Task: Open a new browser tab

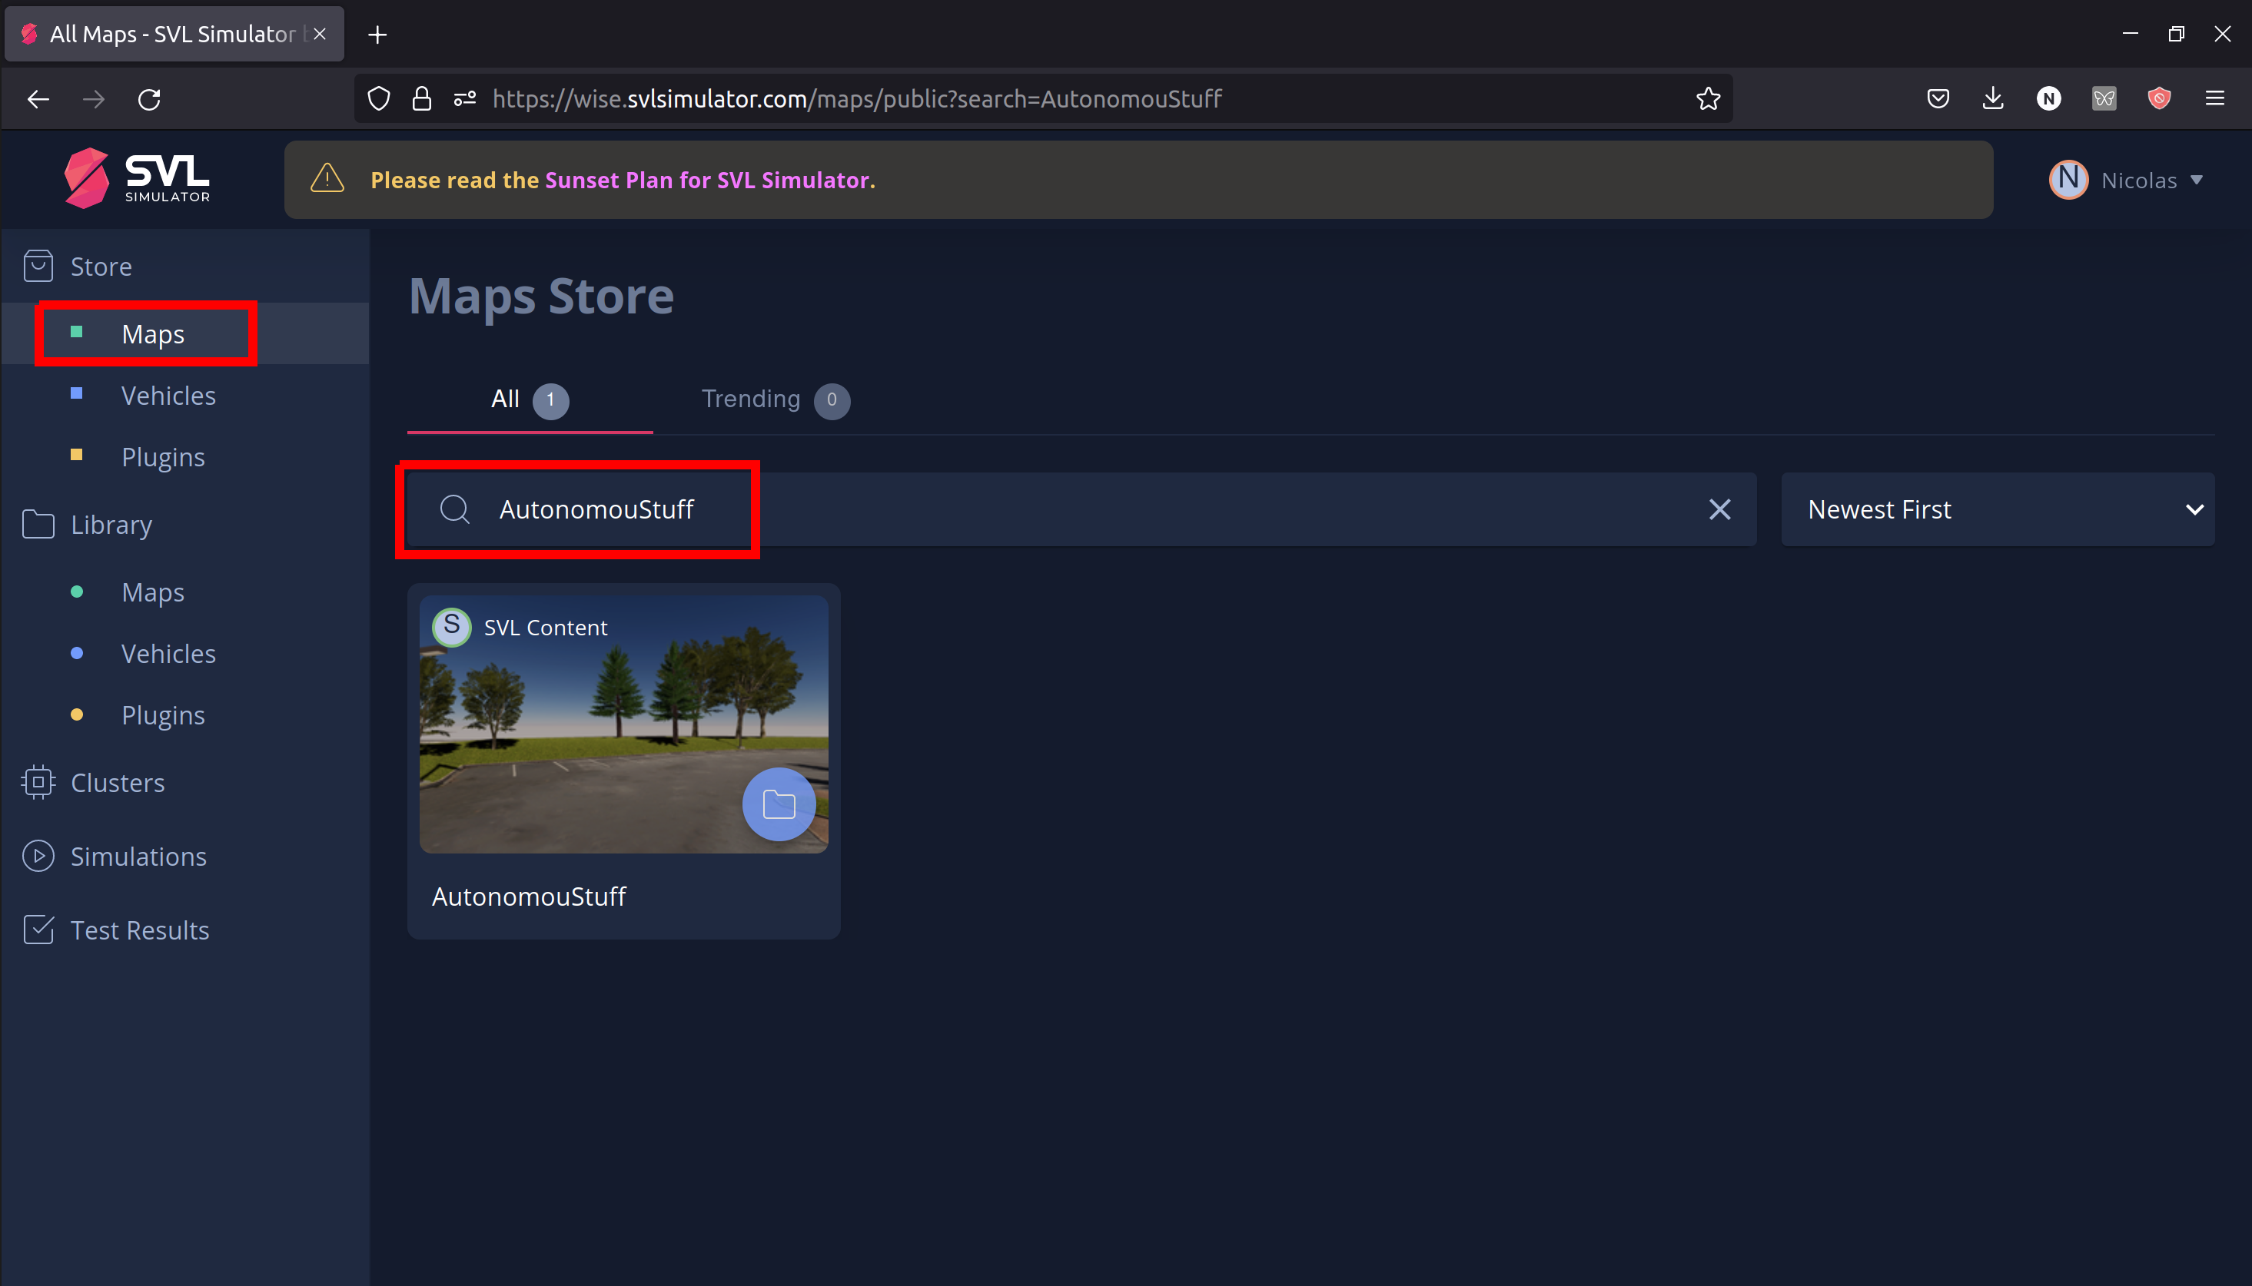Action: point(377,35)
